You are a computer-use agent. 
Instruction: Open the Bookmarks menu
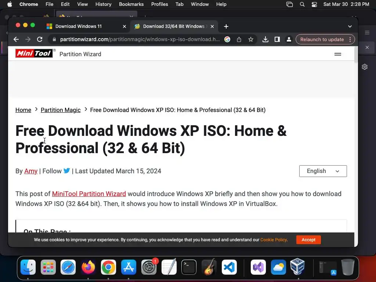coord(131,4)
